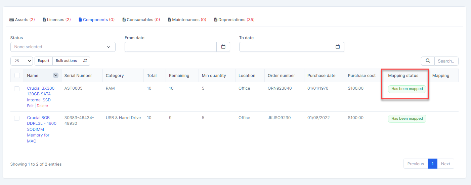Viewport: 471px width, 185px height.
Task: Select the Crucial 8GB DDRL3L row checkbox
Action: [x=17, y=118]
